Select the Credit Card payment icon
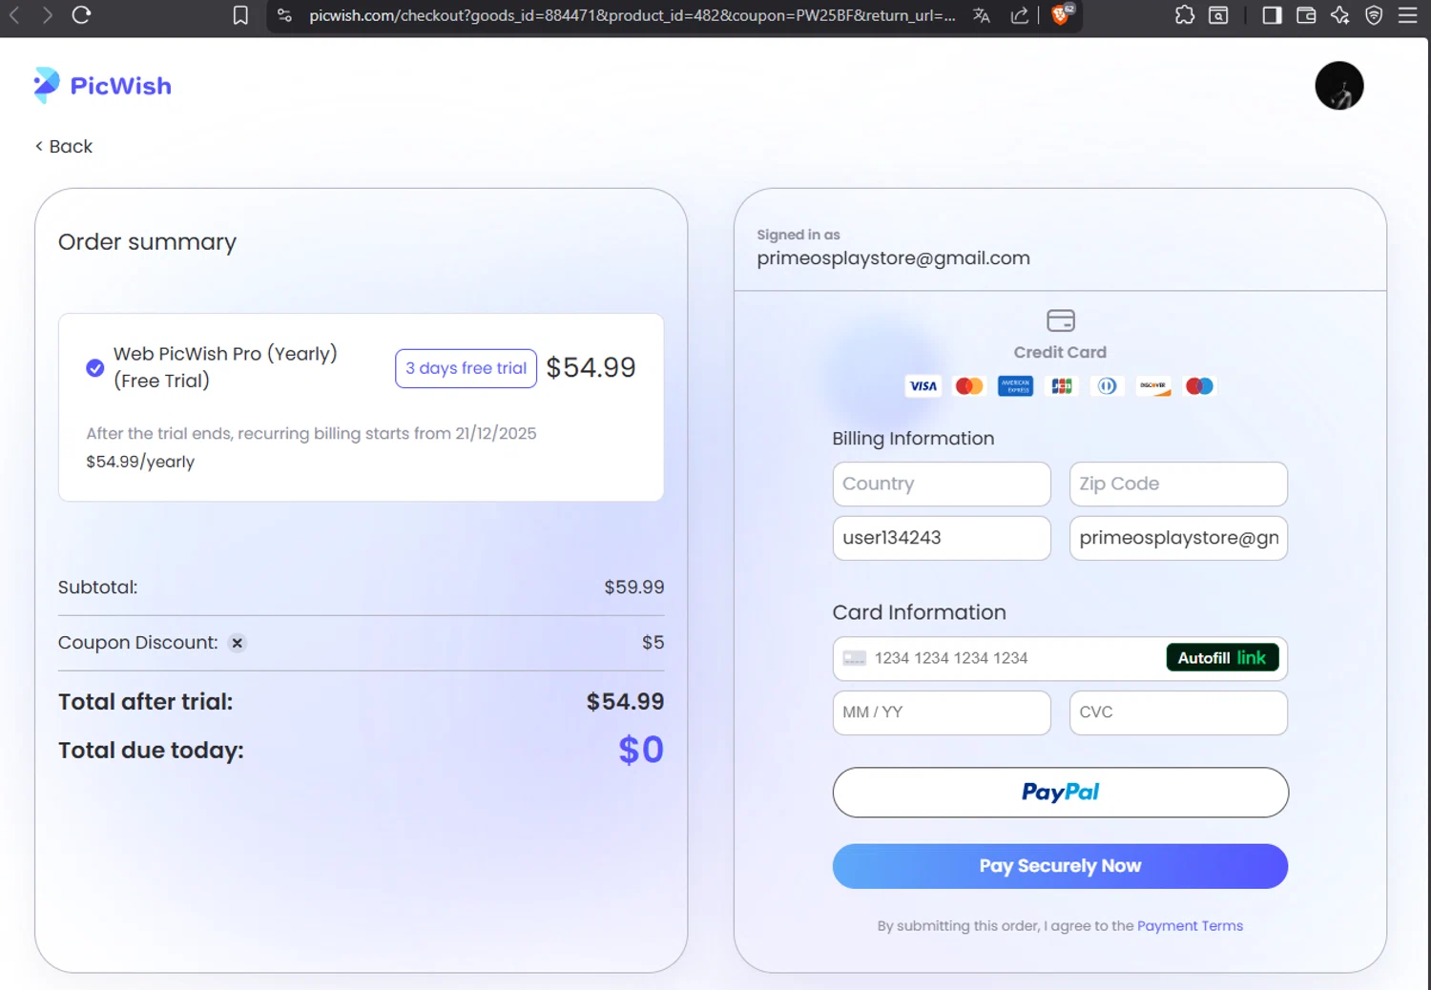1431x990 pixels. [1060, 320]
